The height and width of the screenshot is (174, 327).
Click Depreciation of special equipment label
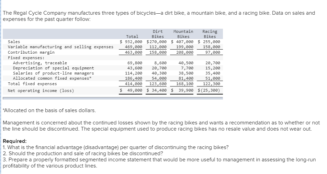coord(53,68)
